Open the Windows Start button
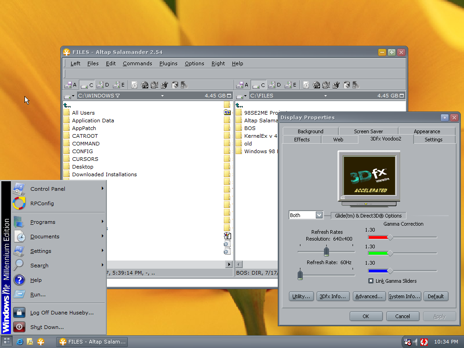 coord(6,342)
